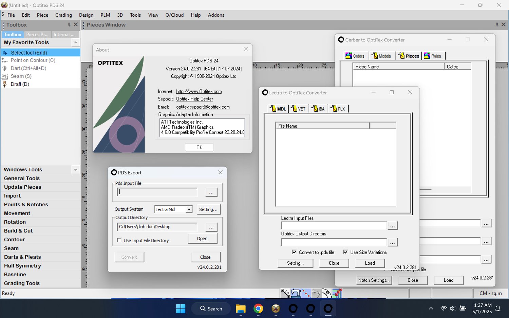Expand the Build & Cut group

coord(40,231)
